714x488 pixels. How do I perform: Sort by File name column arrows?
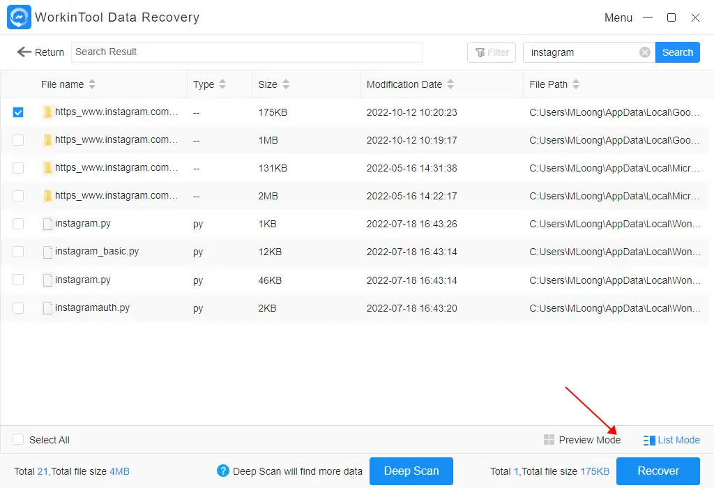[92, 84]
